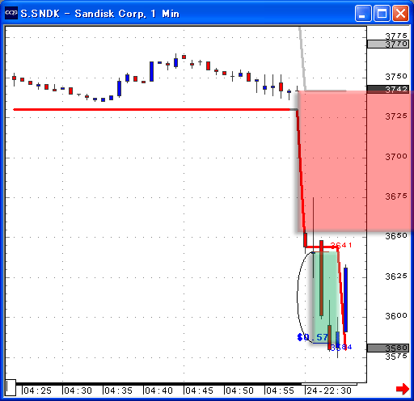Click the 3725 price label
The width and height of the screenshot is (414, 401).
[x=396, y=116]
